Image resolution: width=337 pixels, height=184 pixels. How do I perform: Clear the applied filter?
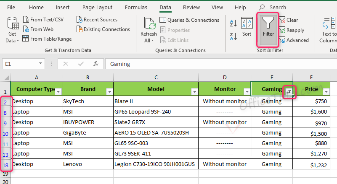(x=289, y=20)
